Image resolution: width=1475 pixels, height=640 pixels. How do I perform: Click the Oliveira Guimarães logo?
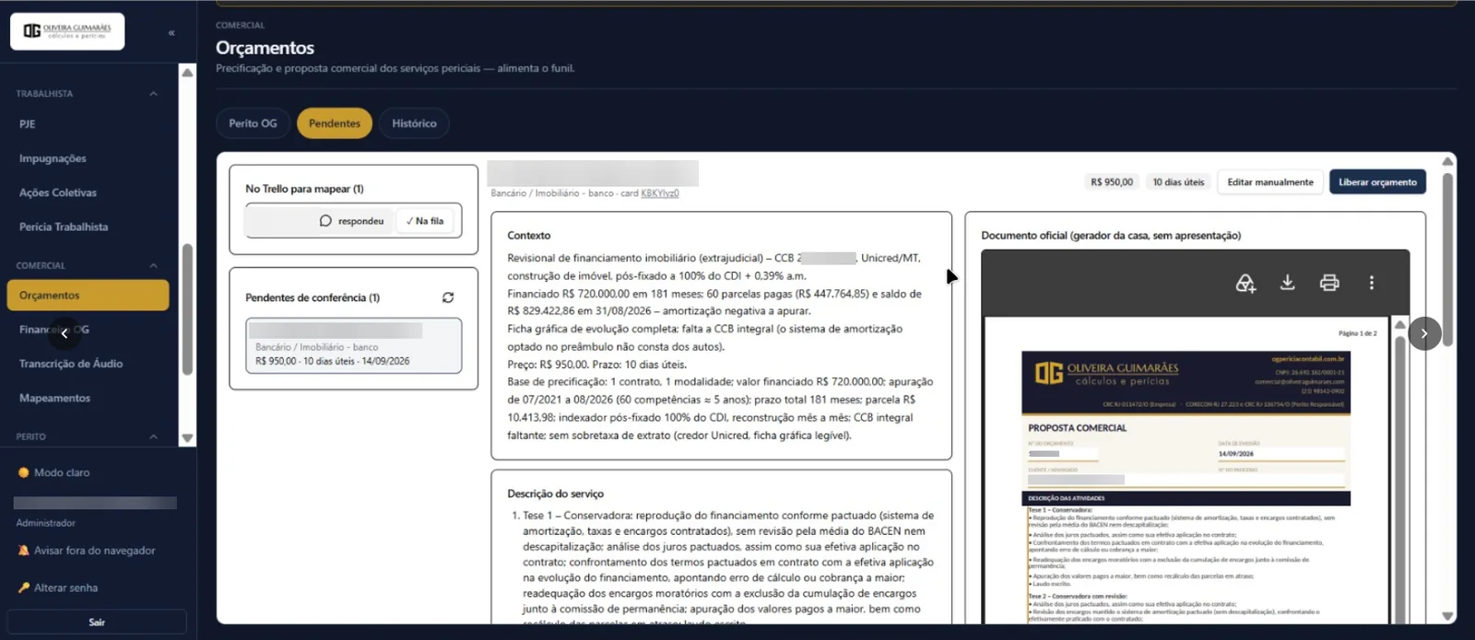(67, 31)
